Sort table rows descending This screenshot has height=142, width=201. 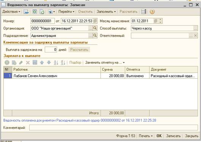pyautogui.click(x=63, y=62)
